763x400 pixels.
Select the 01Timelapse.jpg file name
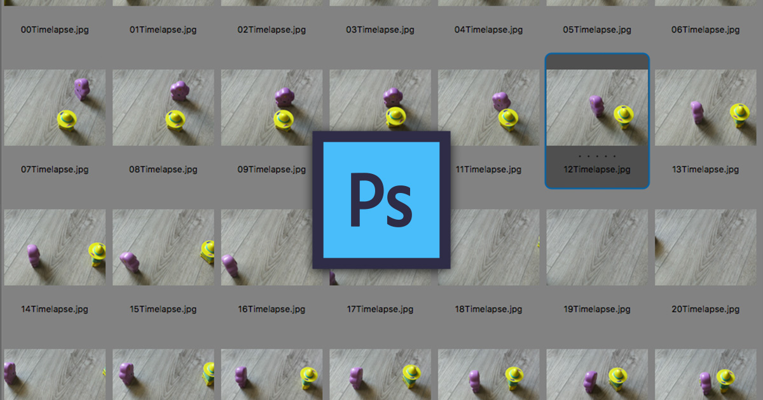tap(163, 30)
